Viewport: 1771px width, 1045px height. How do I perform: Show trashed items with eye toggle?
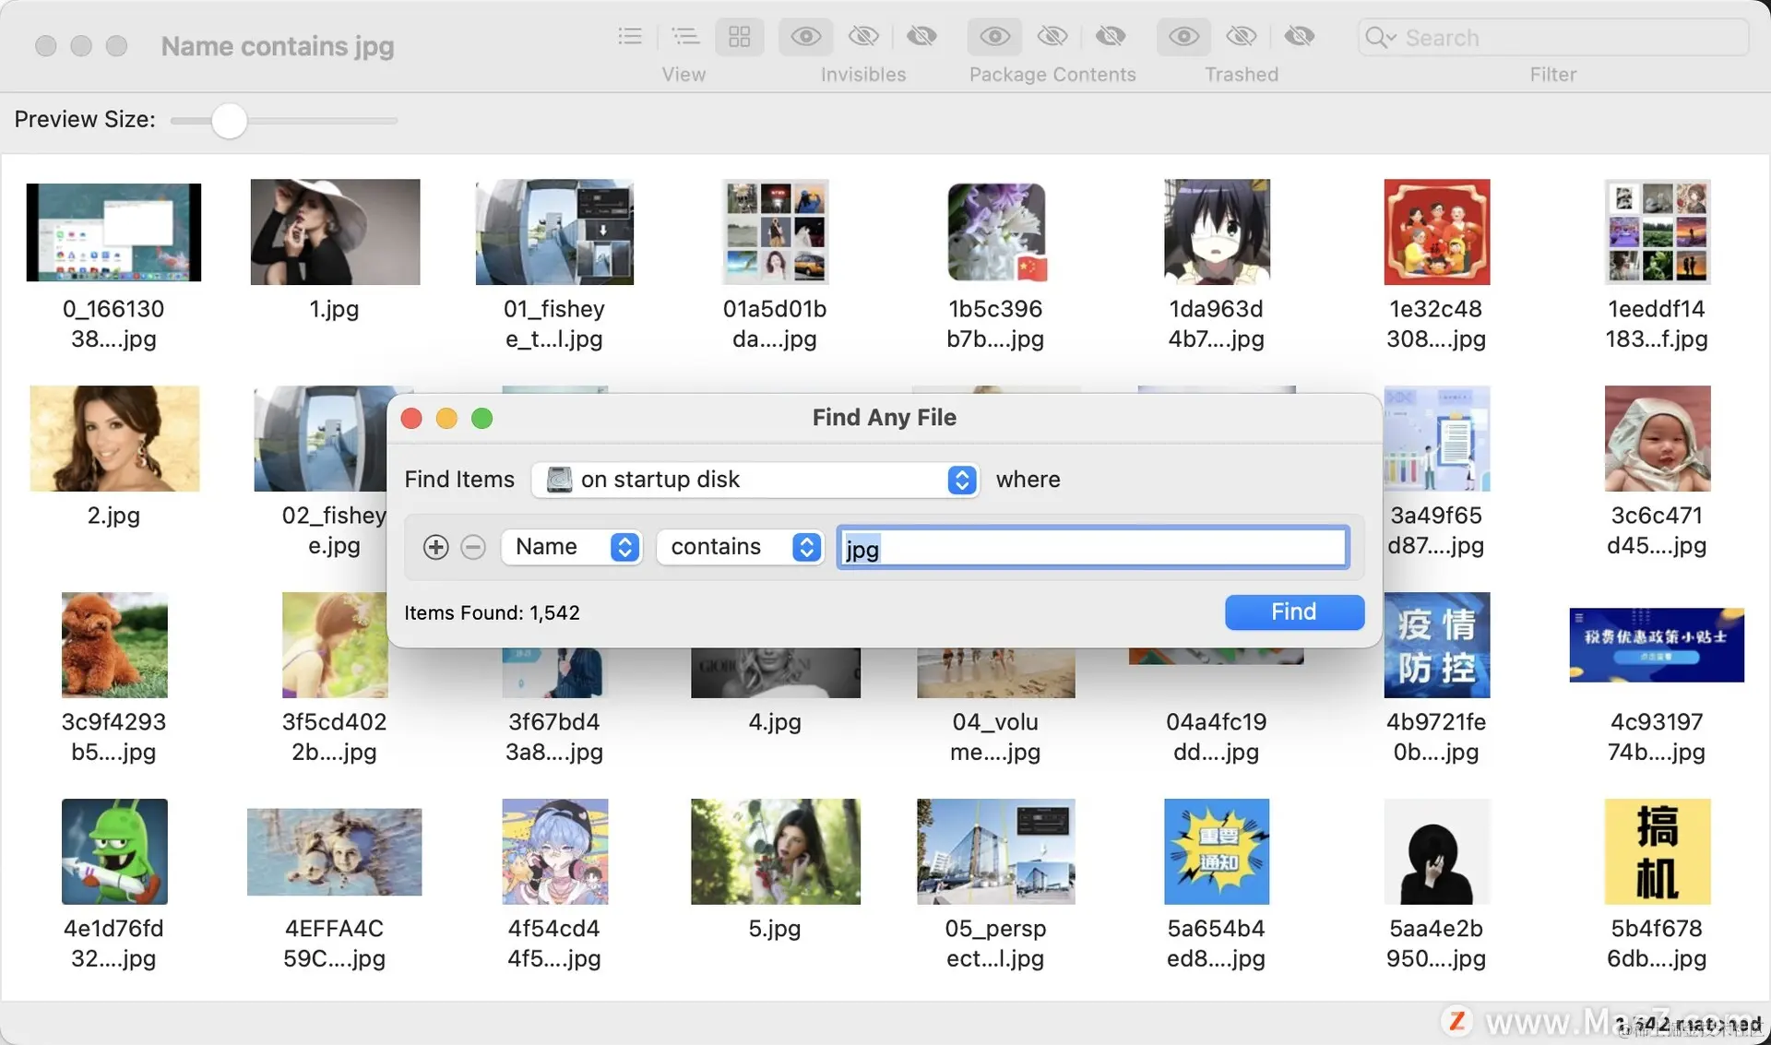[1183, 37]
